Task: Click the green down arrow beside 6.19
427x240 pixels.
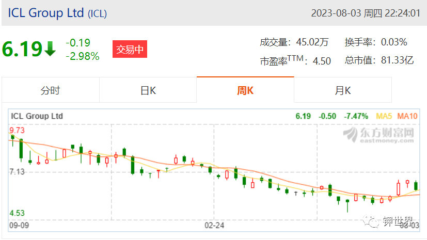Action: pyautogui.click(x=50, y=49)
